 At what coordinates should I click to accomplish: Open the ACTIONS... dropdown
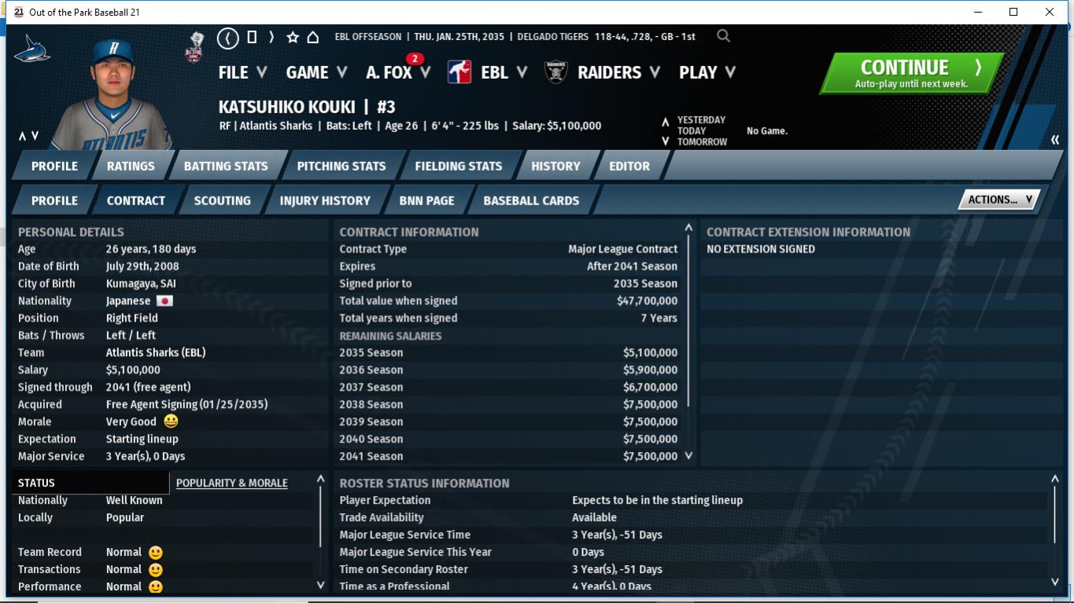998,200
